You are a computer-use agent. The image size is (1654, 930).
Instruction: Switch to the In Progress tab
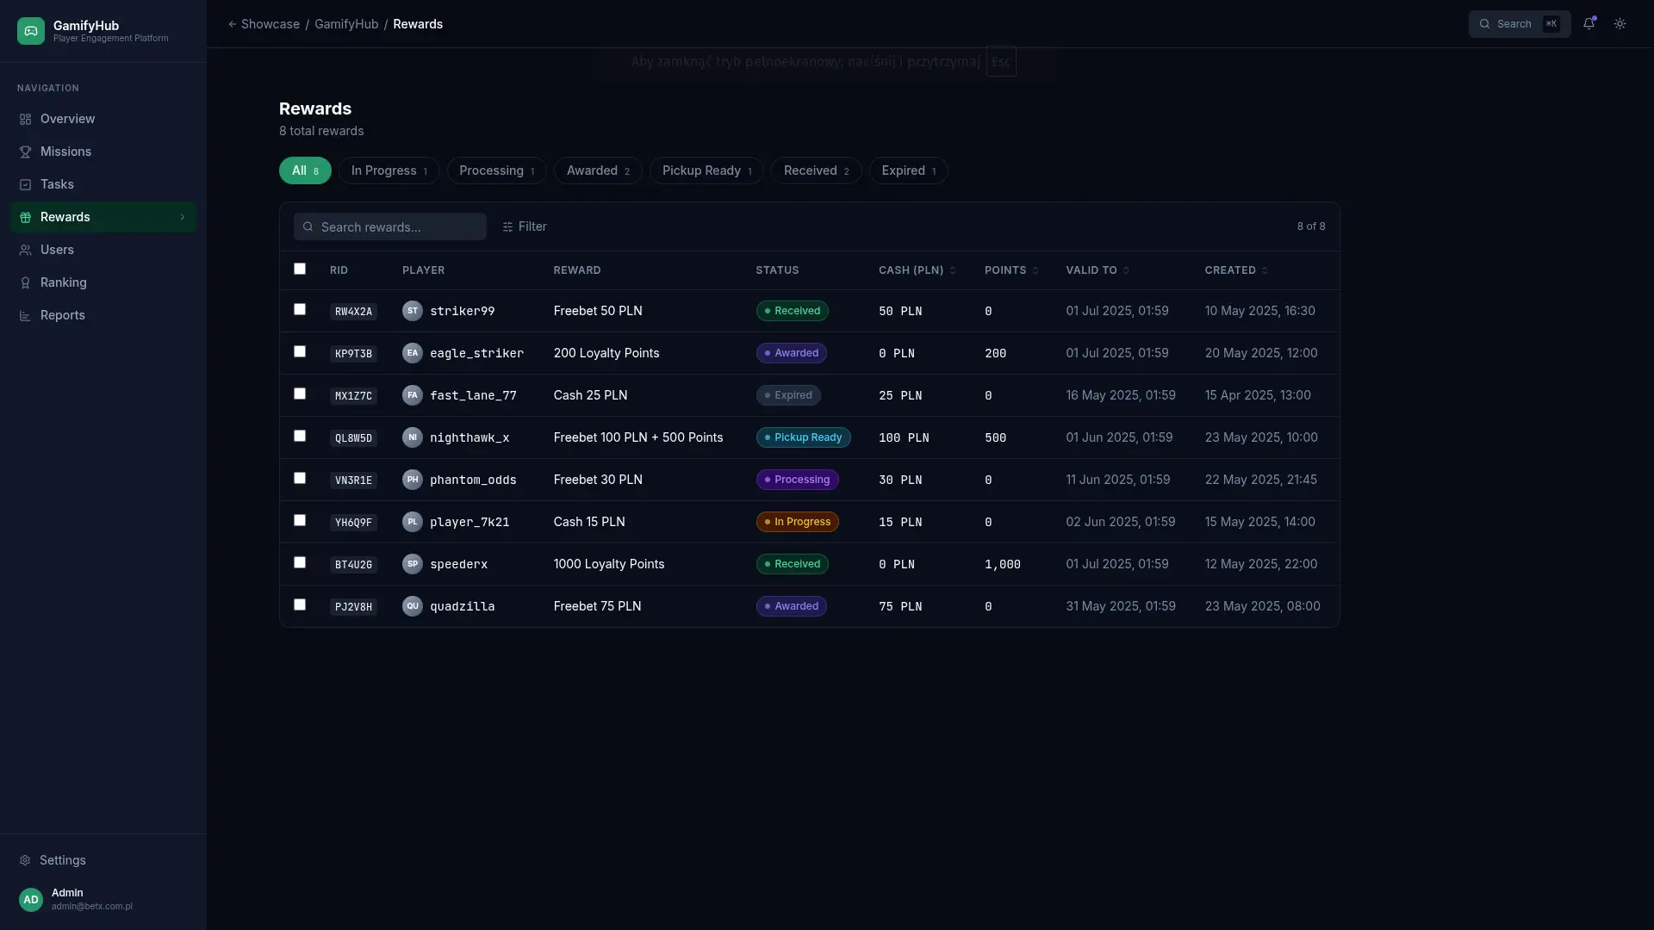click(x=389, y=170)
